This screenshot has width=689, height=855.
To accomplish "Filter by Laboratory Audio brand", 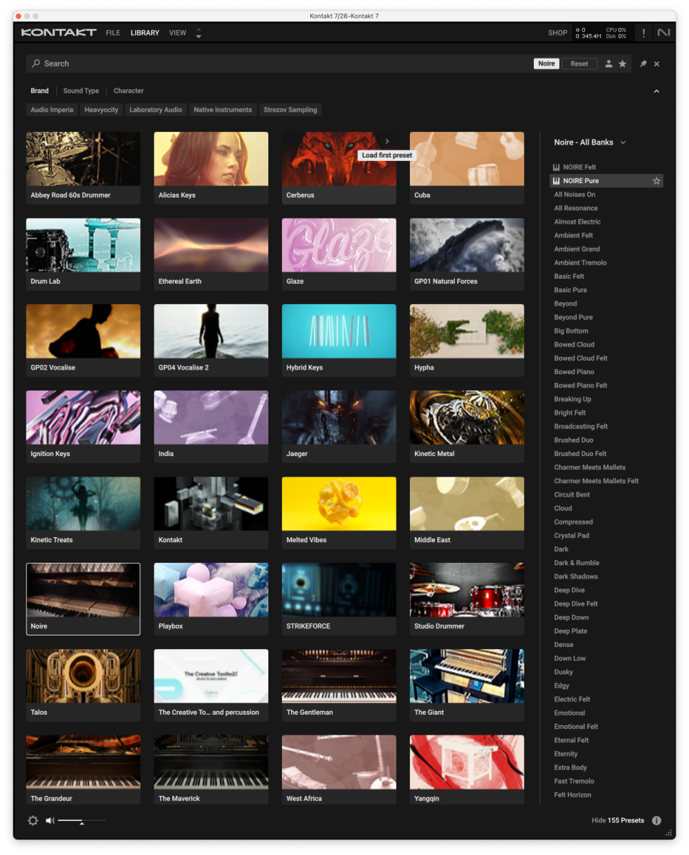I will [156, 110].
